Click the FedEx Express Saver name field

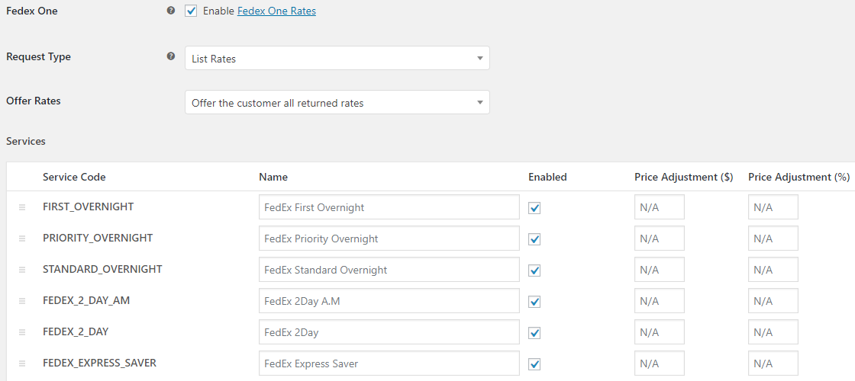pyautogui.click(x=389, y=363)
